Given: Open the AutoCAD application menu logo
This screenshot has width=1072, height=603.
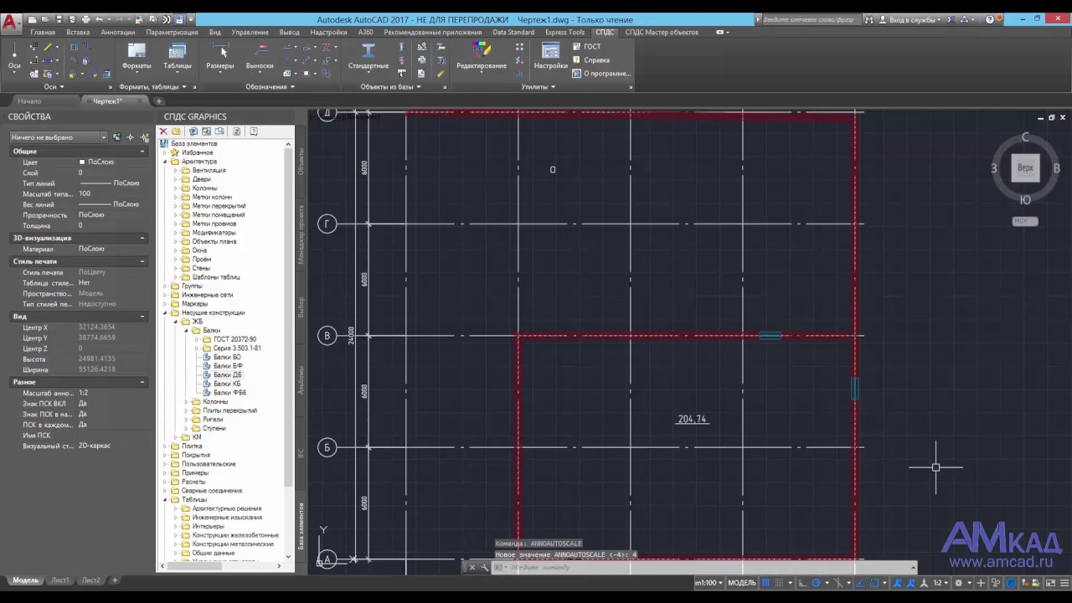Looking at the screenshot, I should coord(11,23).
